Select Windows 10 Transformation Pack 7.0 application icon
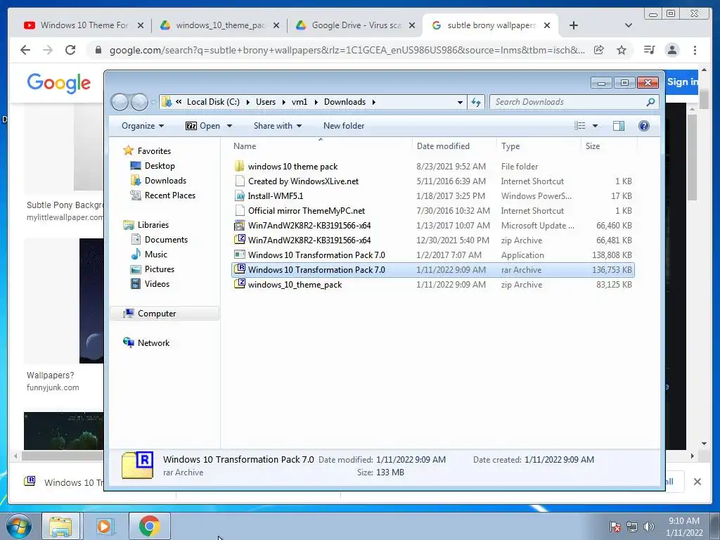Image resolution: width=720 pixels, height=540 pixels. pyautogui.click(x=239, y=255)
